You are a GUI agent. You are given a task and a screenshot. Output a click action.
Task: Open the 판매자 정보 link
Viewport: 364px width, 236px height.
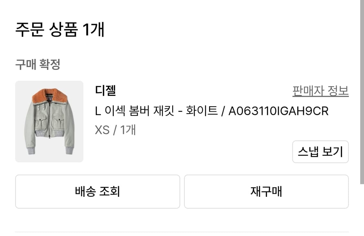320,91
